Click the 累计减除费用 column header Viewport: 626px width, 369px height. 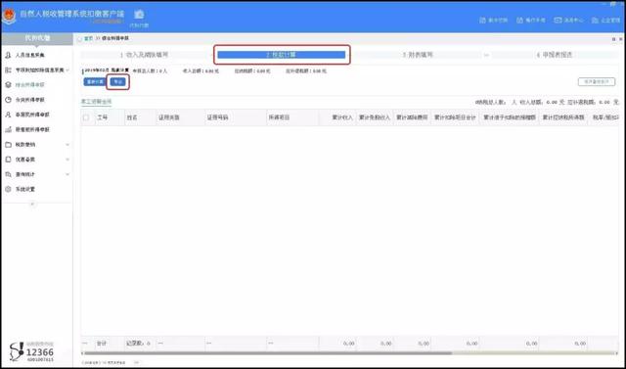[412, 117]
